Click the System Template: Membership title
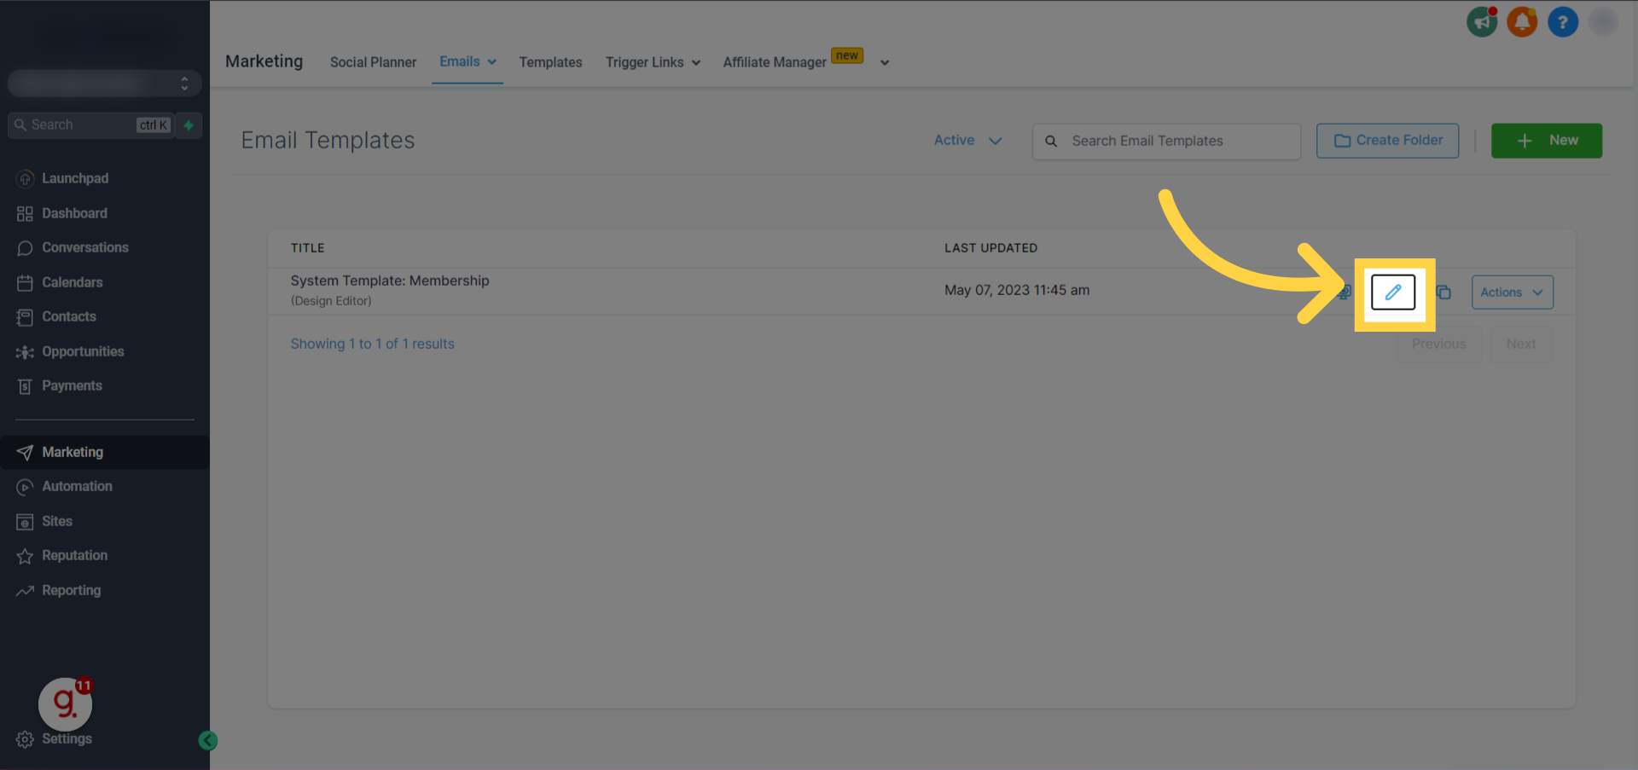Viewport: 1638px width, 770px height. point(390,281)
